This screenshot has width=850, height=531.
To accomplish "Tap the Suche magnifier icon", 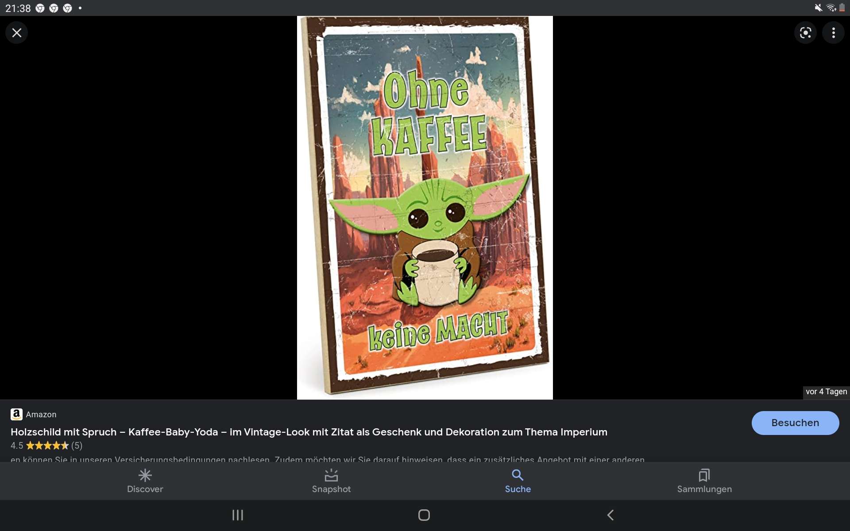I will 518,475.
